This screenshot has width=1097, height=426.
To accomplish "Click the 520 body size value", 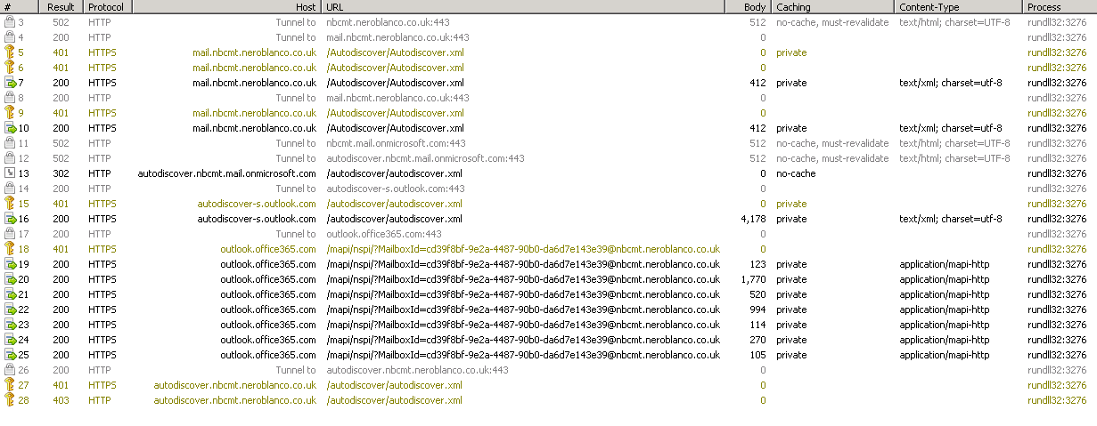I will [x=758, y=294].
